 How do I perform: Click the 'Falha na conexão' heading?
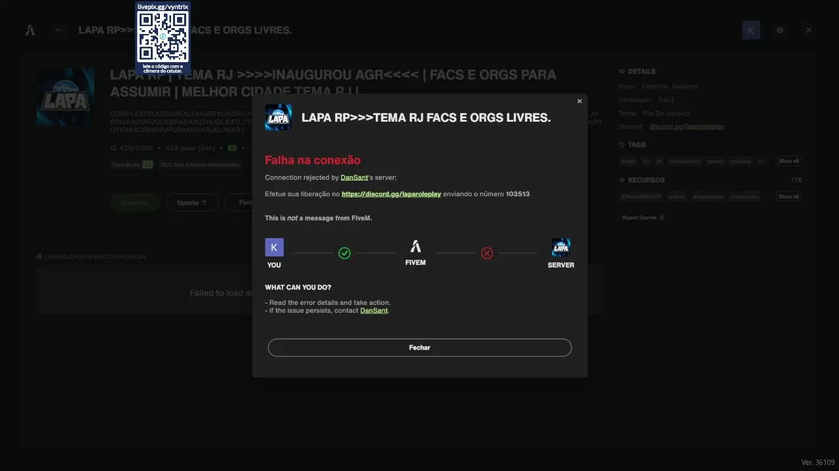tap(313, 160)
